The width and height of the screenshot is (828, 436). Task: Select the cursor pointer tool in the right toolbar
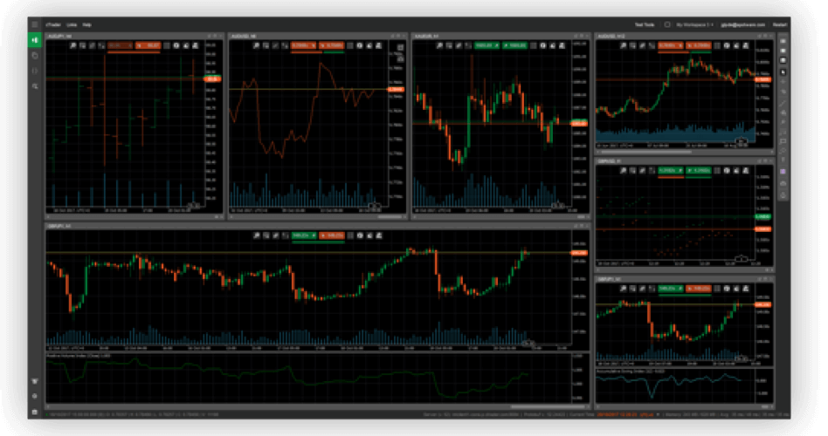[783, 71]
